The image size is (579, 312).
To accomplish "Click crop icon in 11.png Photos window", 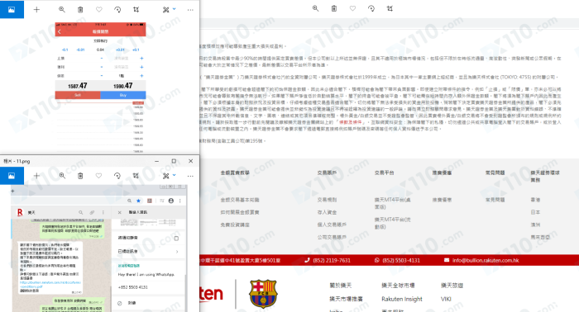I will tap(136, 176).
